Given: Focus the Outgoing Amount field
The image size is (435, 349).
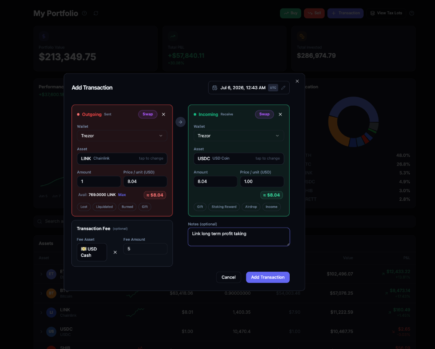Looking at the screenshot, I should pos(99,181).
